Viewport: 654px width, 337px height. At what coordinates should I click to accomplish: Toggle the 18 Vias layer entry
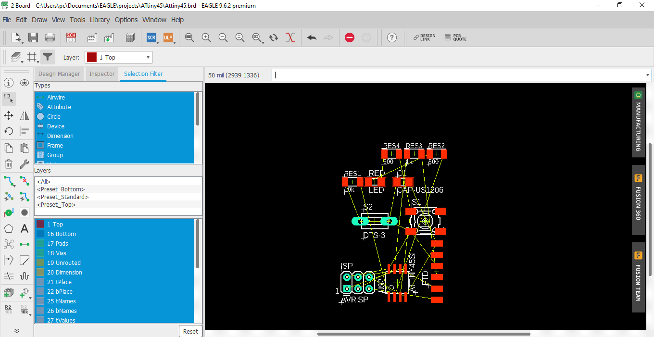coord(114,253)
